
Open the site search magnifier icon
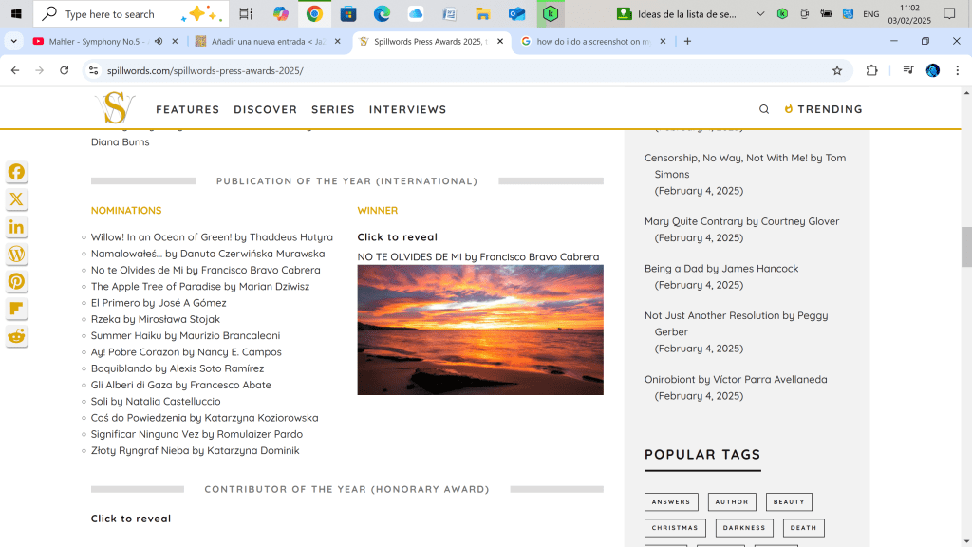(x=764, y=109)
